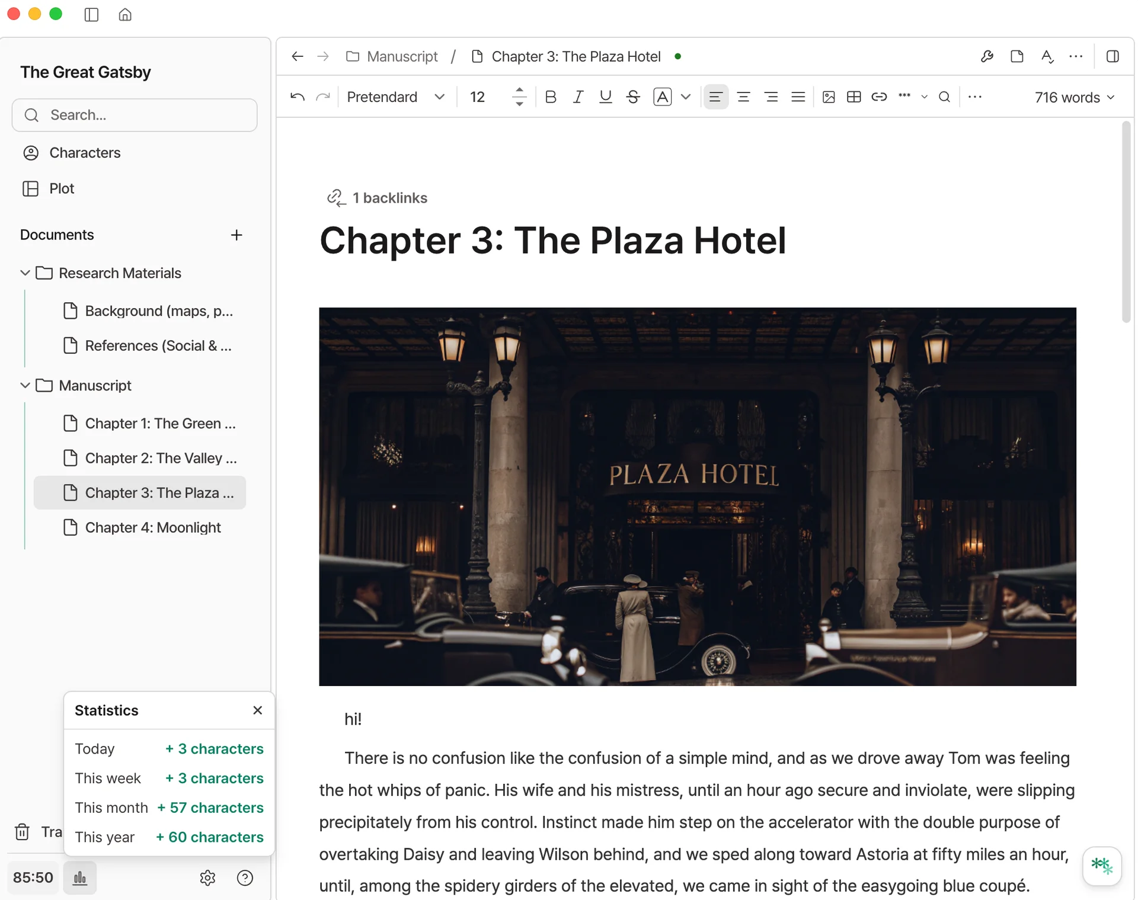Screen dimensions: 1138x900
Task: Open the Plot panel in the sidebar
Action: 62,188
